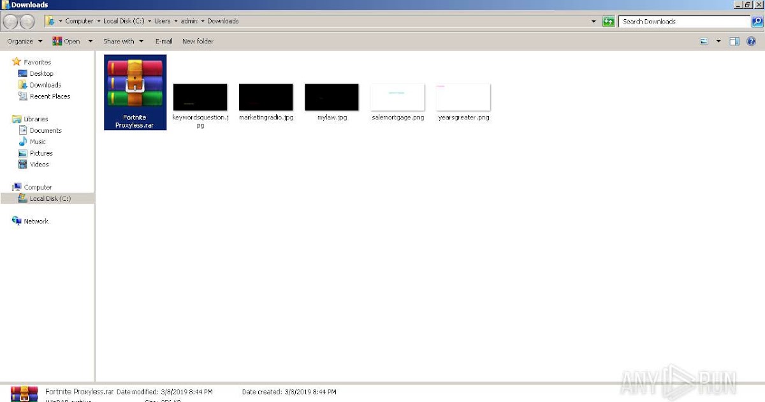Select marketingradio.jpg thumbnail
The width and height of the screenshot is (765, 402).
point(266,98)
